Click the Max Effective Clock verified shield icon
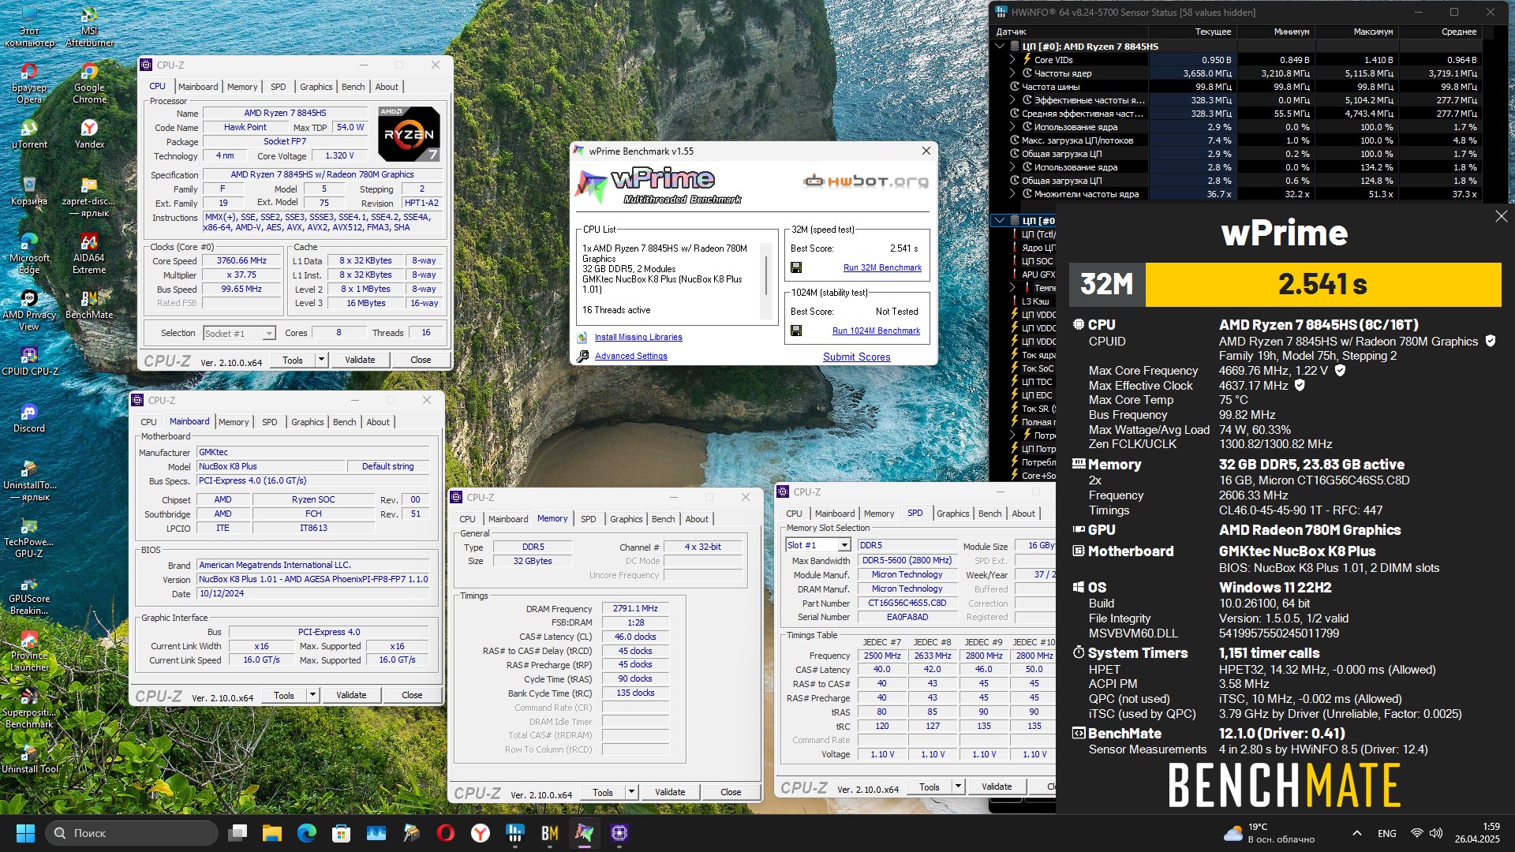 click(x=1300, y=386)
